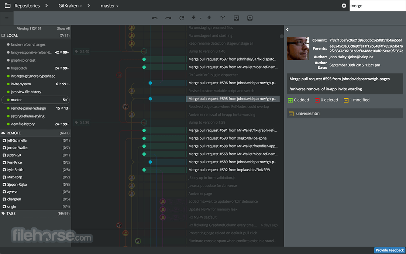Open the GitKraken repository dropdown
Viewport: 406px width, 254px height.
[70, 6]
